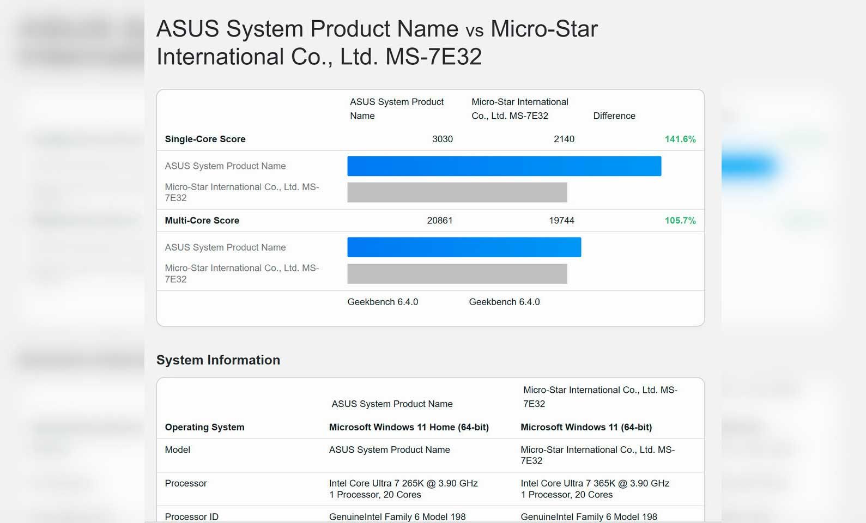This screenshot has height=523, width=866.
Task: Click the 105.7% multi-core difference
Action: [680, 221]
